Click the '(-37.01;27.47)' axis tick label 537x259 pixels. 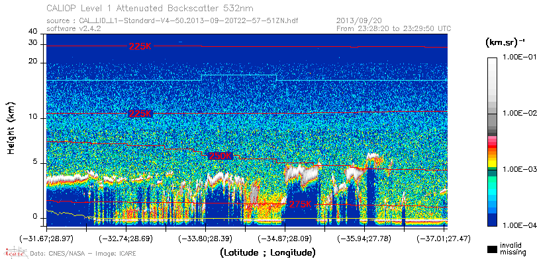click(x=444, y=238)
